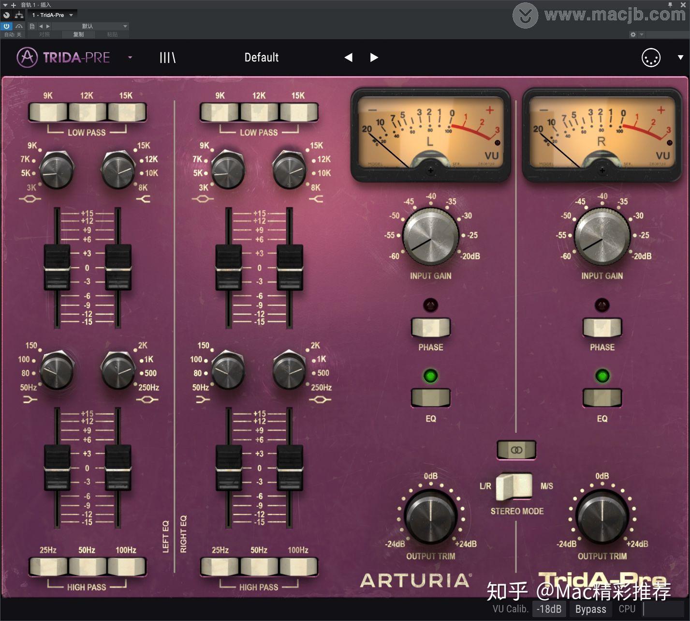The width and height of the screenshot is (690, 621).
Task: Enable left EQ 15K low pass
Action: (x=126, y=112)
